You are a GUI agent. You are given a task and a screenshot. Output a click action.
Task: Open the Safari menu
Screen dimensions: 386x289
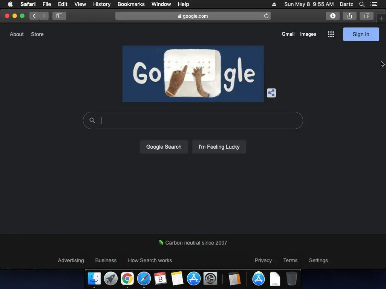(x=28, y=4)
